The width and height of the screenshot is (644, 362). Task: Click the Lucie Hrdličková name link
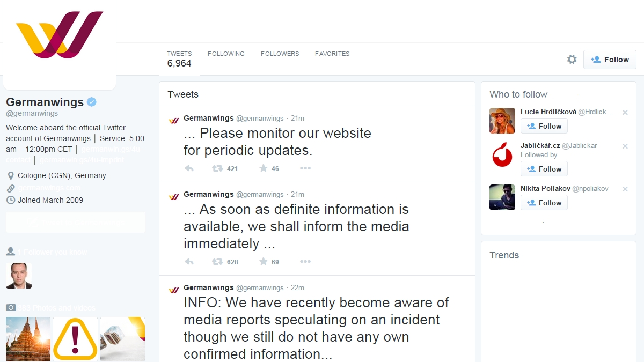pyautogui.click(x=548, y=112)
